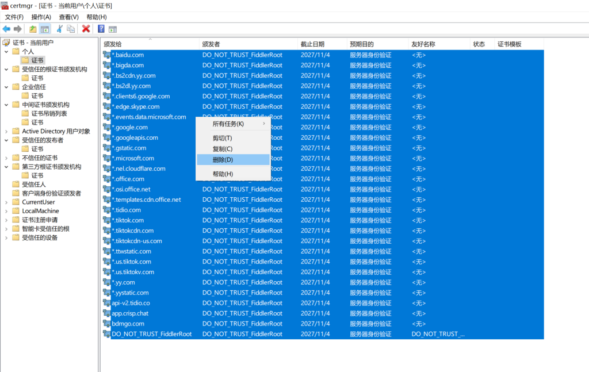Select the 证书吊销列表 tree item

(49, 113)
